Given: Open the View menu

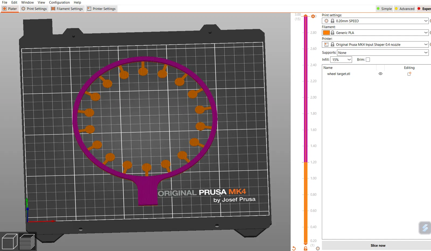Looking at the screenshot, I should tap(41, 2).
